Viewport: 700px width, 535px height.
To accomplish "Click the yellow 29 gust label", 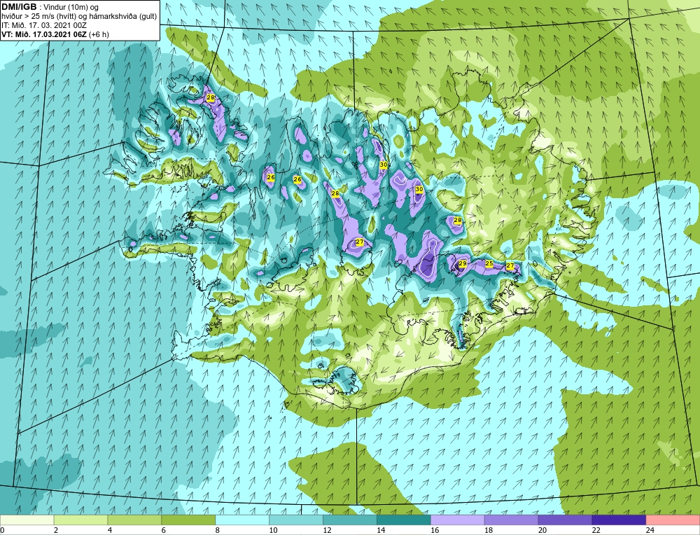I will click(463, 263).
